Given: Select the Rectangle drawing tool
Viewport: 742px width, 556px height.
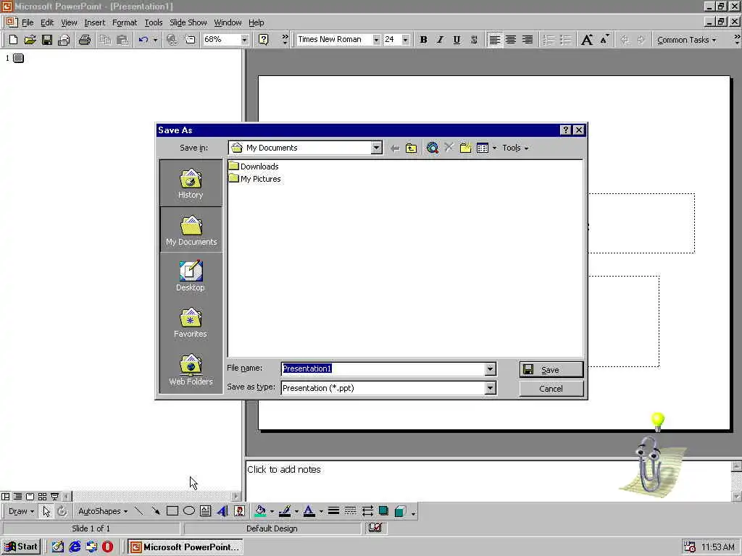Looking at the screenshot, I should pyautogui.click(x=172, y=511).
